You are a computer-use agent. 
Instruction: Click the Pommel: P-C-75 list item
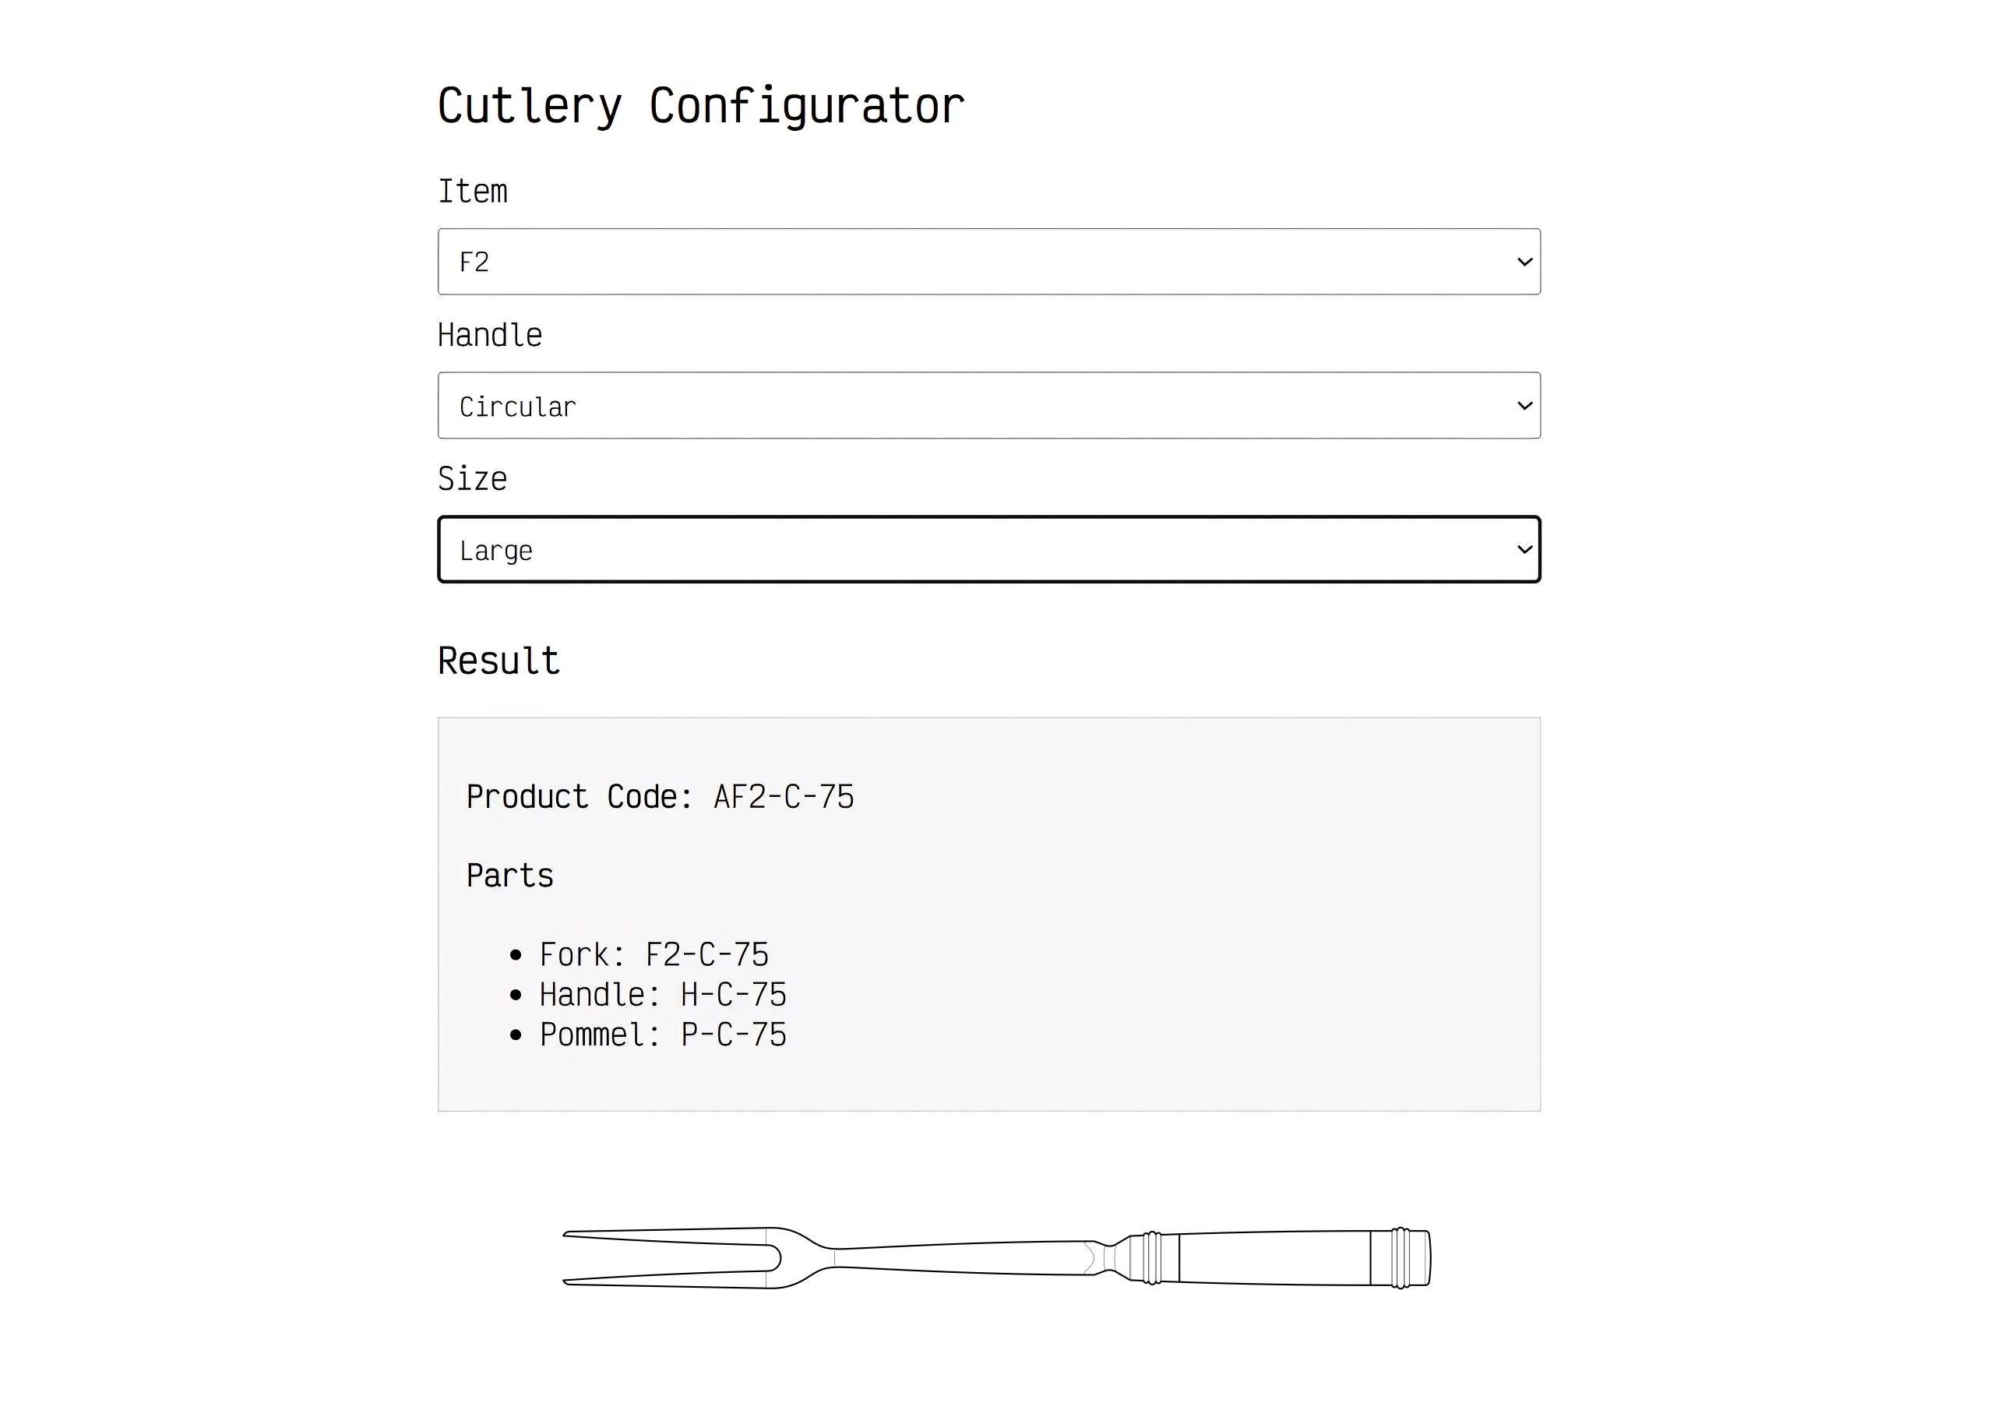click(x=663, y=1035)
